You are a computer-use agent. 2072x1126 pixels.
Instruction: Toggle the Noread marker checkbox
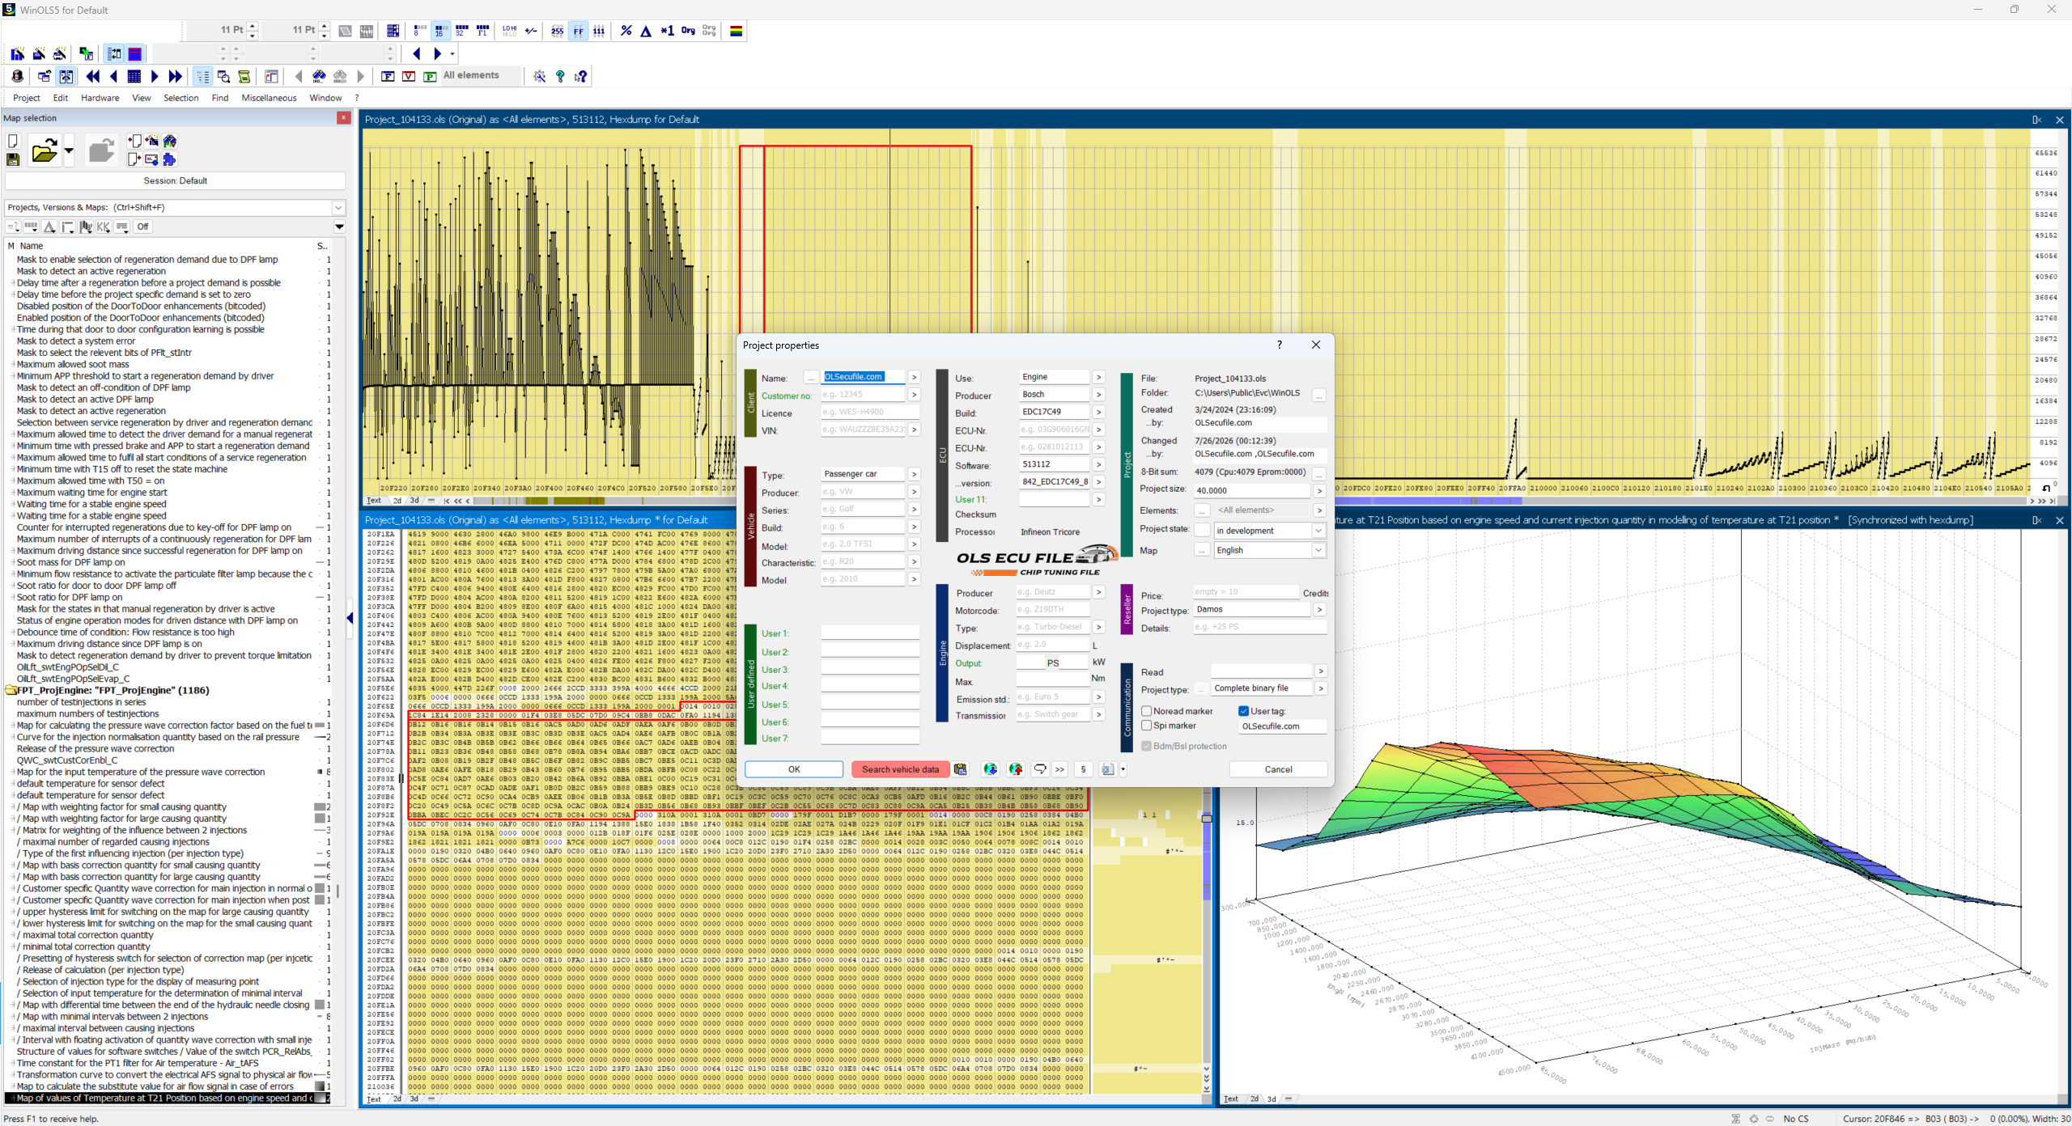pyautogui.click(x=1147, y=711)
